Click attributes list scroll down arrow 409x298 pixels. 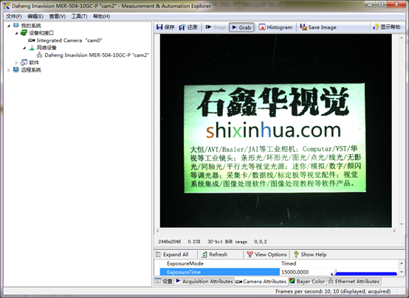pyautogui.click(x=402, y=272)
